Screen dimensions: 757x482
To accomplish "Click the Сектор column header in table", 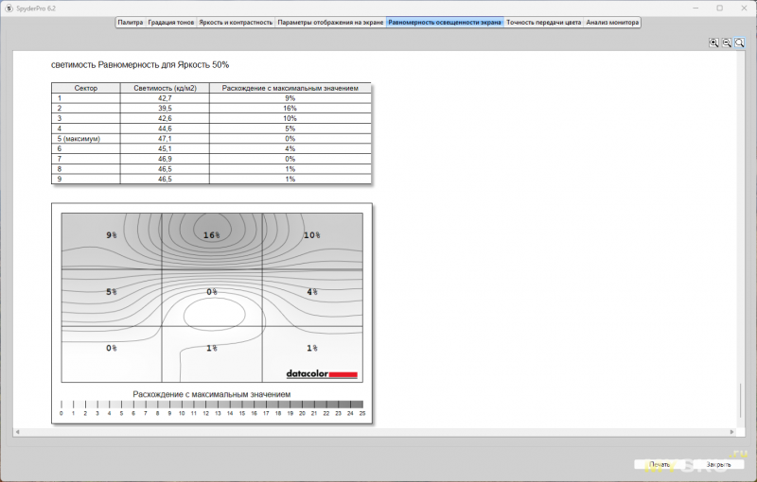I will coord(85,88).
